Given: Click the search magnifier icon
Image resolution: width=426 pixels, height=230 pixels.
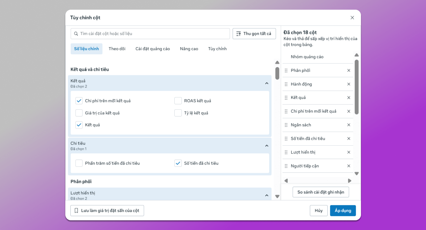Looking at the screenshot, I should tap(76, 34).
